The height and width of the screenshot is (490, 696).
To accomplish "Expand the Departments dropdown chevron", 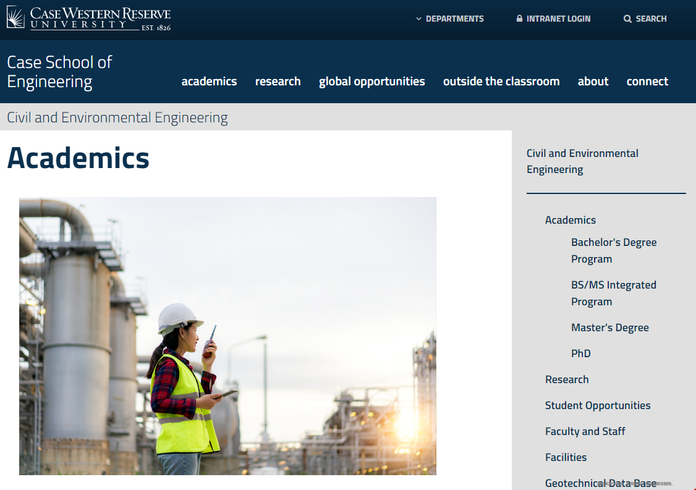I will pyautogui.click(x=418, y=19).
